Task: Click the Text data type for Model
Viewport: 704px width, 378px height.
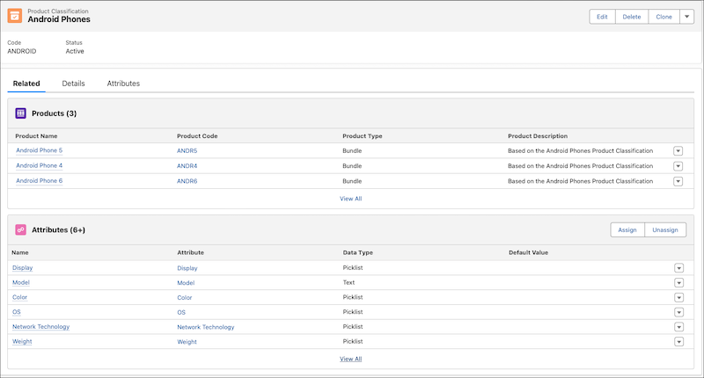Action: [348, 282]
